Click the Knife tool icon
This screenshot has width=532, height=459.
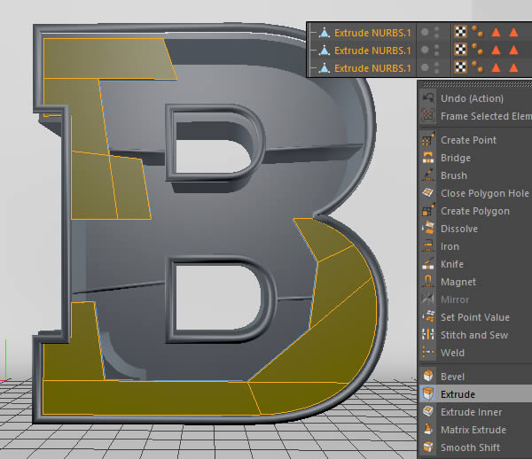tap(428, 264)
